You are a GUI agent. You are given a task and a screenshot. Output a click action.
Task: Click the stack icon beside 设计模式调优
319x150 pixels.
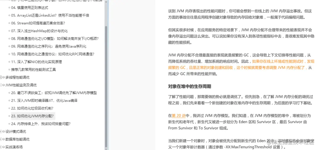(x=4, y=131)
